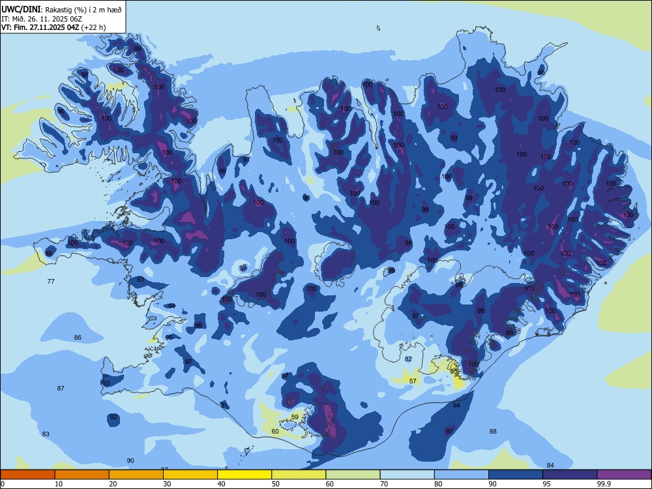
Task: Click the 10–20 orange legend swatch
Action: coord(82,475)
